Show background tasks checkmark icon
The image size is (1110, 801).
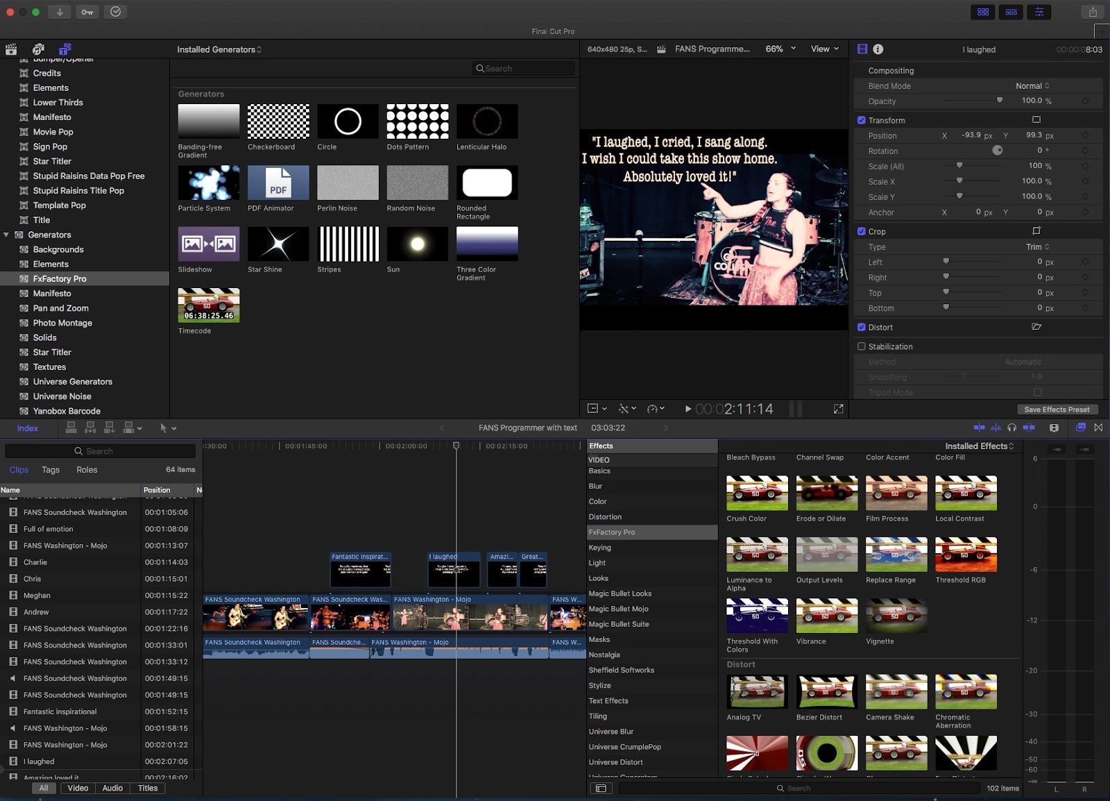116,12
